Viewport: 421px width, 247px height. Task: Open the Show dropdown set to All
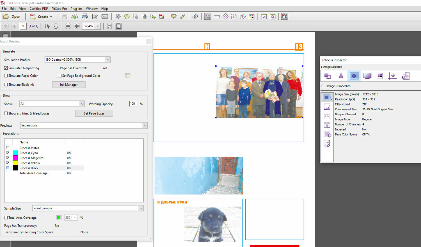[x=52, y=104]
